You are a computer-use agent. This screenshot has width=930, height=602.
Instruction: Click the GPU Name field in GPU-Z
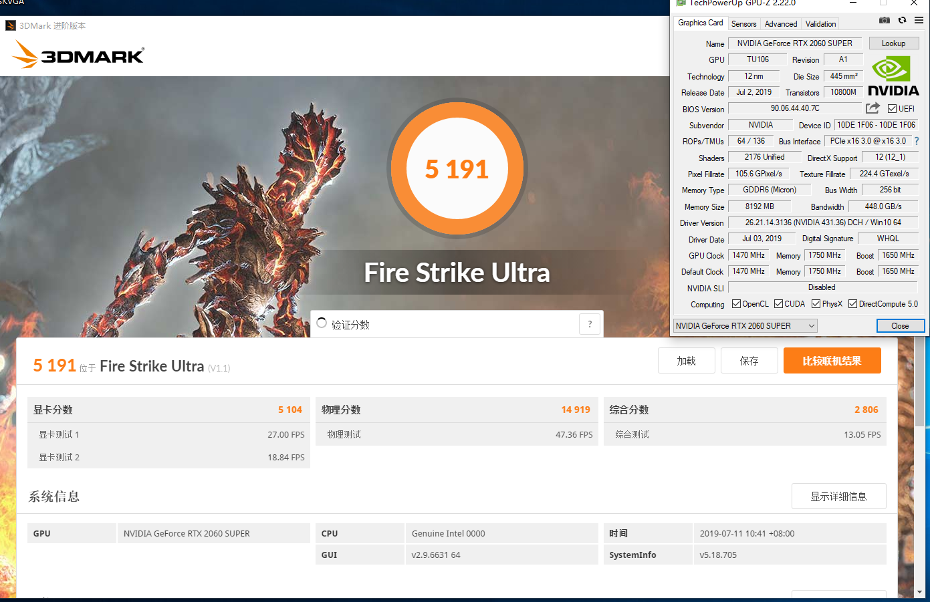[795, 43]
